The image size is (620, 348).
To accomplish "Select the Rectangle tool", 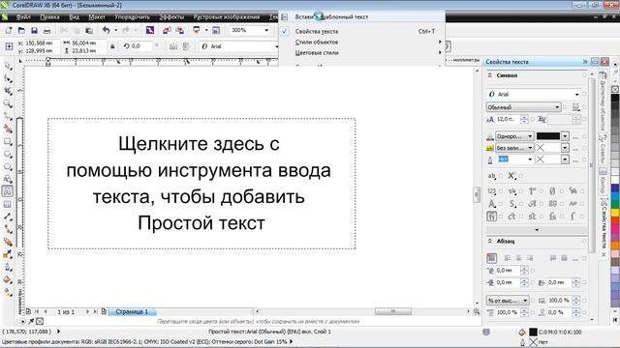I will 8,141.
